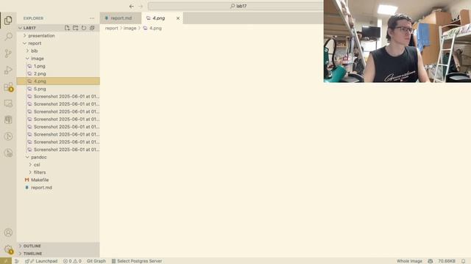Click Select Postgres Server in status bar
The height and width of the screenshot is (264, 471).
tap(137, 261)
